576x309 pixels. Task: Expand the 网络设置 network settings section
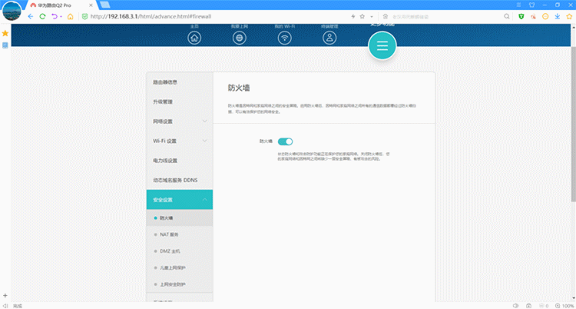tap(179, 121)
